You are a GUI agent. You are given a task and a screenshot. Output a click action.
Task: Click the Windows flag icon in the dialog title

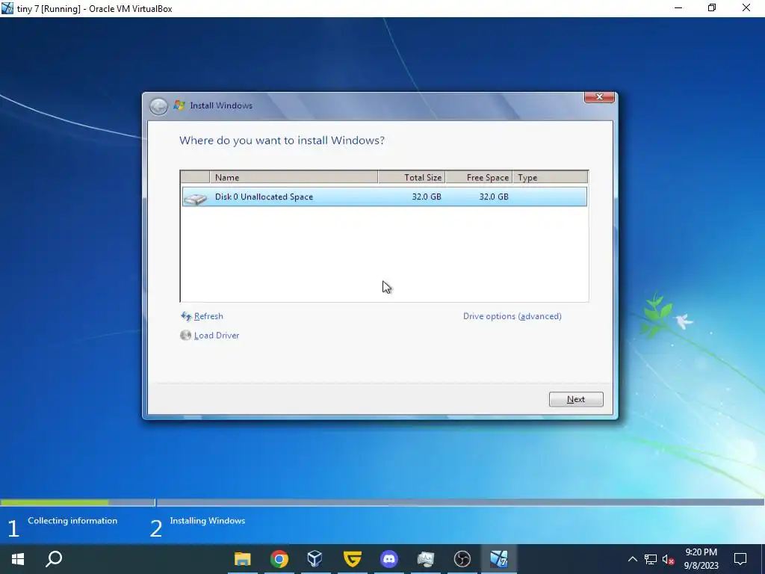click(179, 105)
